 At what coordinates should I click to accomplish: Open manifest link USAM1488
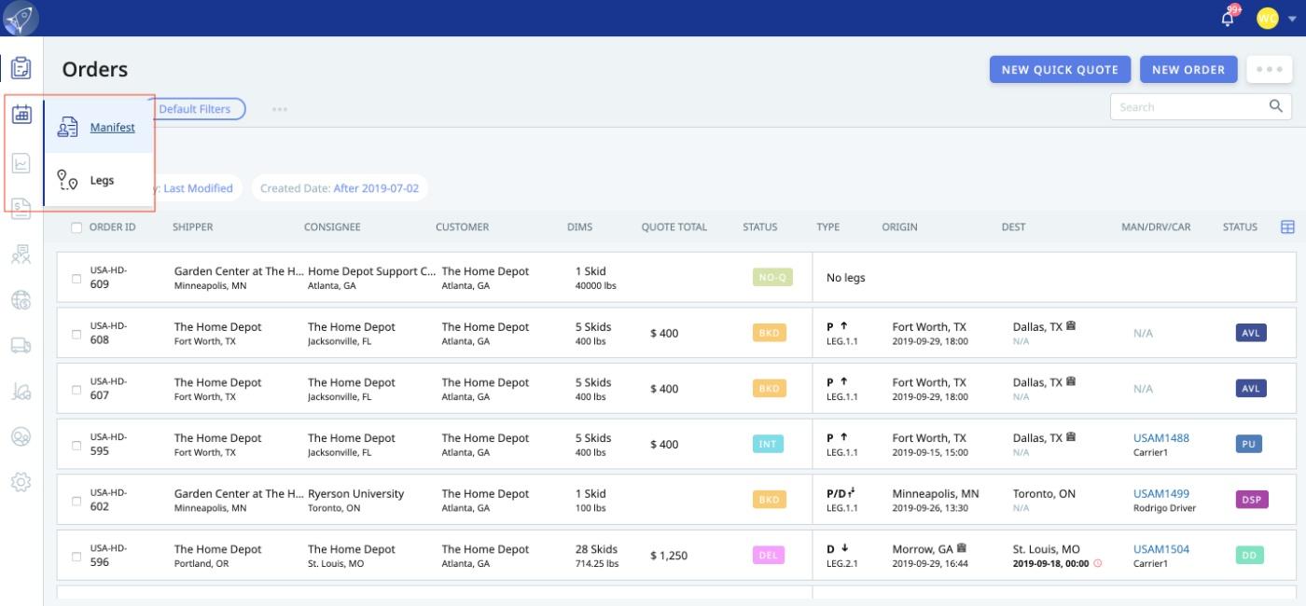(1161, 437)
